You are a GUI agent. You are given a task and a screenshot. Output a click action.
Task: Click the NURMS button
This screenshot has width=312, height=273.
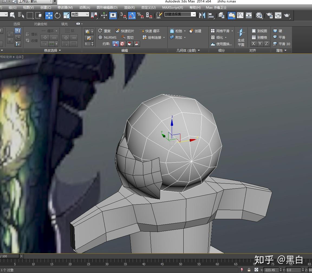point(108,37)
